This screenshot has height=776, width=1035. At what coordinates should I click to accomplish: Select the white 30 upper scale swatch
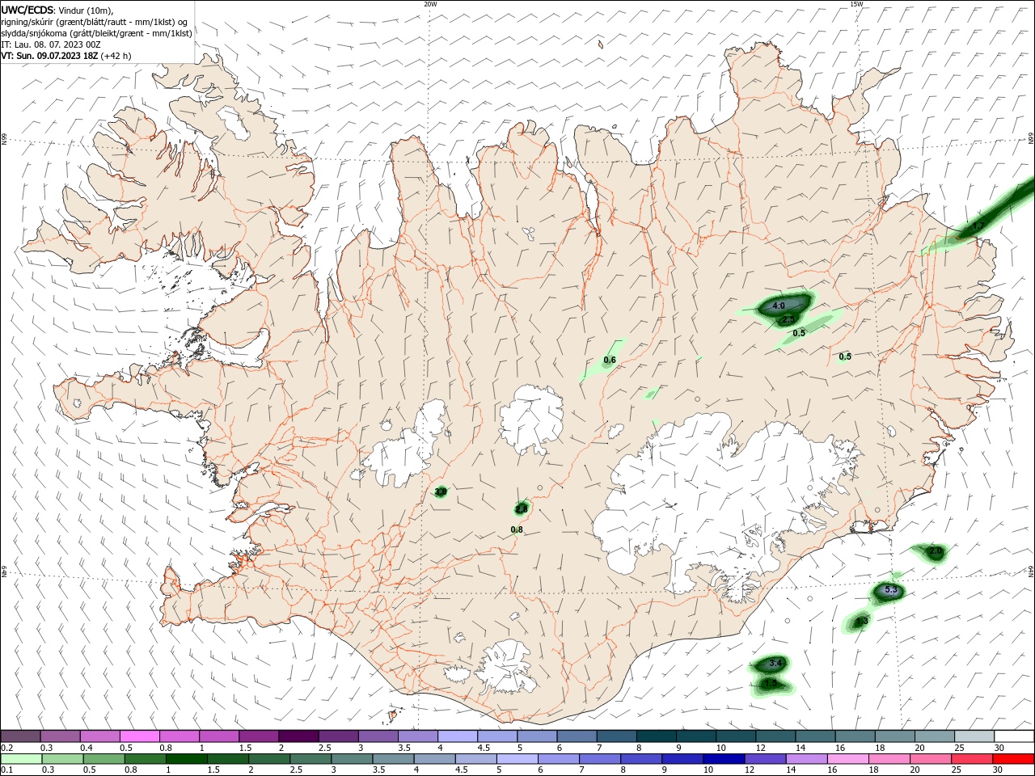pyautogui.click(x=1013, y=736)
